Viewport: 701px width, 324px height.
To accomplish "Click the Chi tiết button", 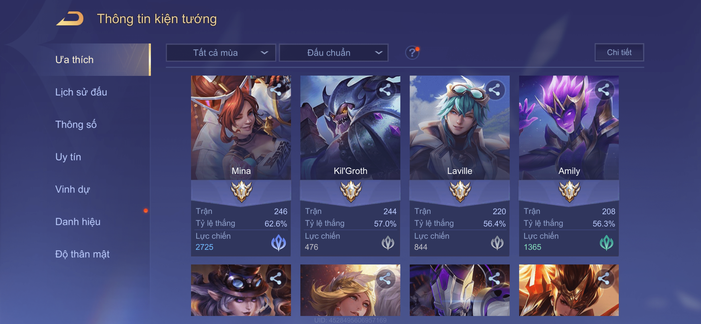I will pos(619,52).
